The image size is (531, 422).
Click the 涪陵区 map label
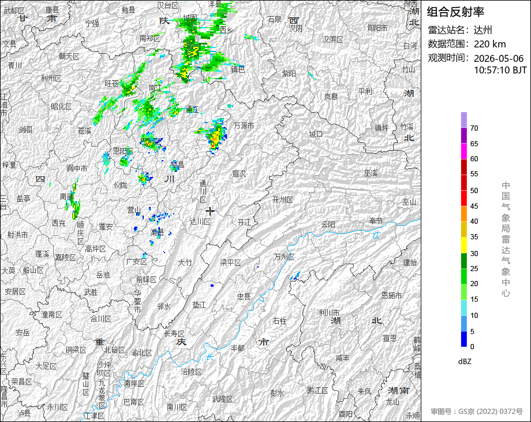tap(192, 372)
